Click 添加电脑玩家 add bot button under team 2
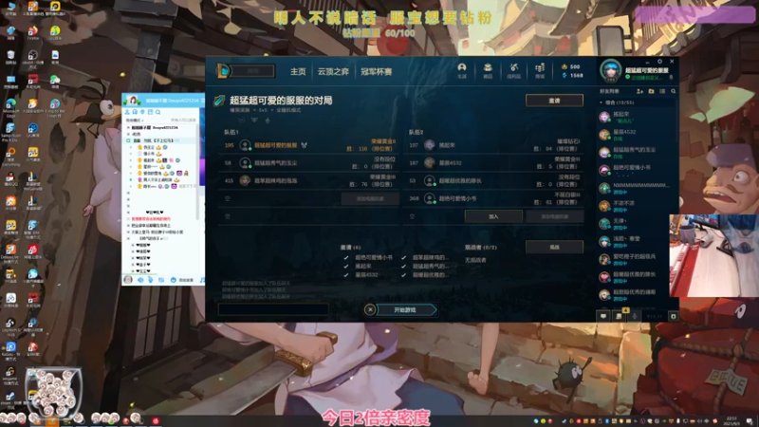Image resolution: width=759 pixels, height=427 pixels. click(555, 216)
